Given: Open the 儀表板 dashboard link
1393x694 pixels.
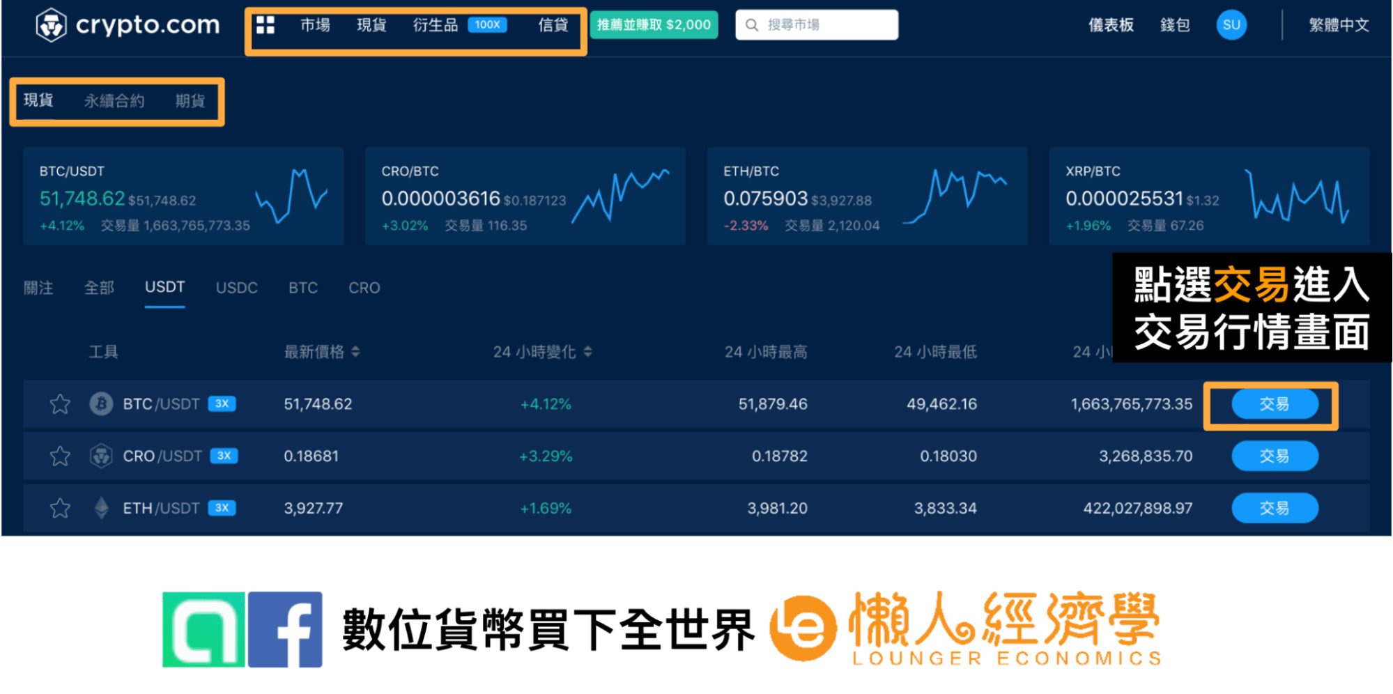Looking at the screenshot, I should tap(1111, 25).
